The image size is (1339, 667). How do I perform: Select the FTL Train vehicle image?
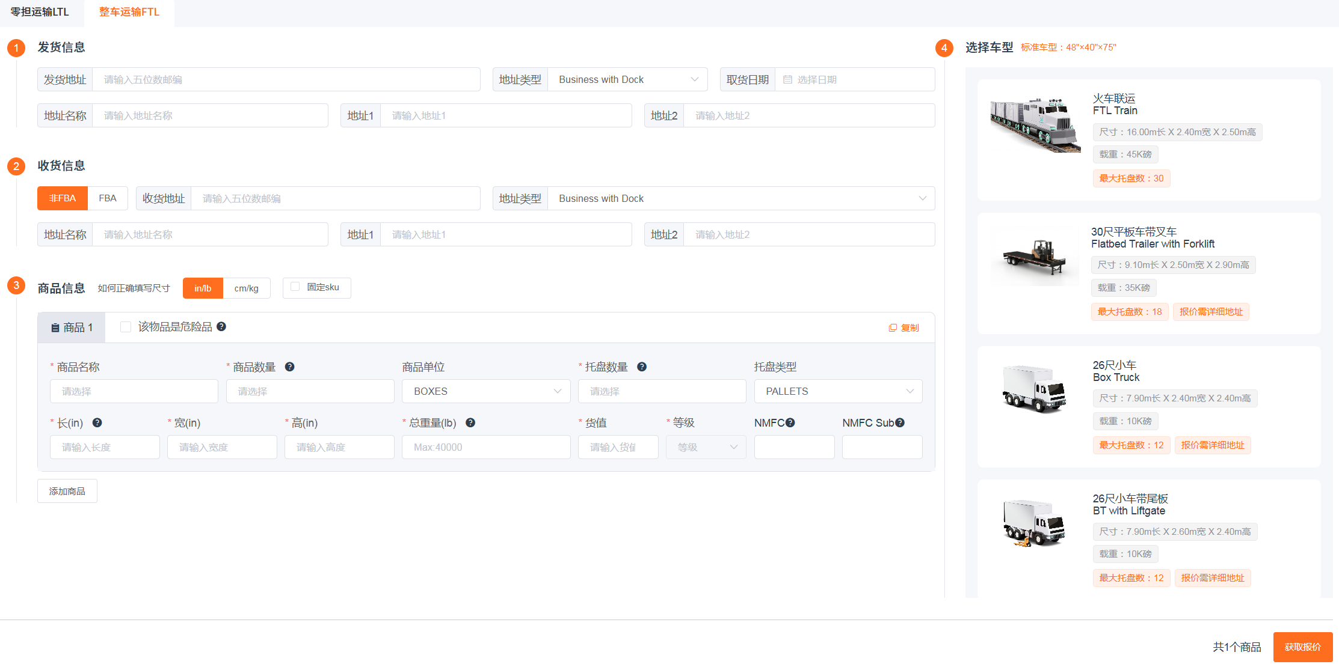[x=1035, y=125]
